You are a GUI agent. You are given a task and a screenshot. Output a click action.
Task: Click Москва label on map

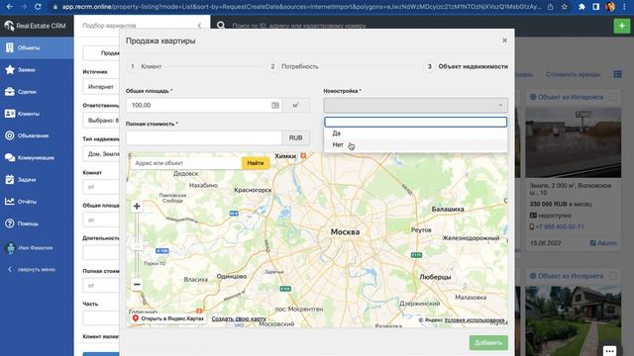point(345,232)
